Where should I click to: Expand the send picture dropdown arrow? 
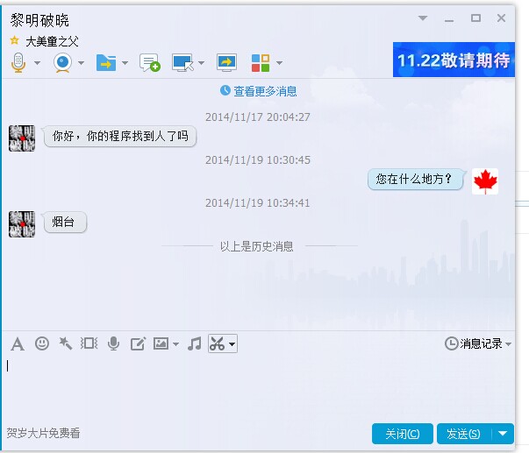(175, 344)
